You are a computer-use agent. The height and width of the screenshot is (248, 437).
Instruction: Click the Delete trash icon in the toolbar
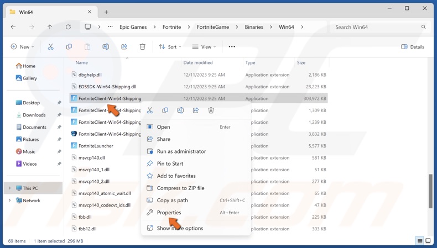[142, 47]
